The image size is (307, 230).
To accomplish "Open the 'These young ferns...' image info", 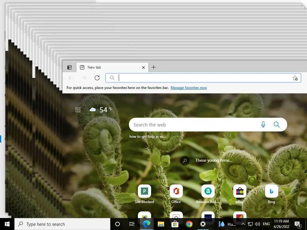I will pos(214,161).
